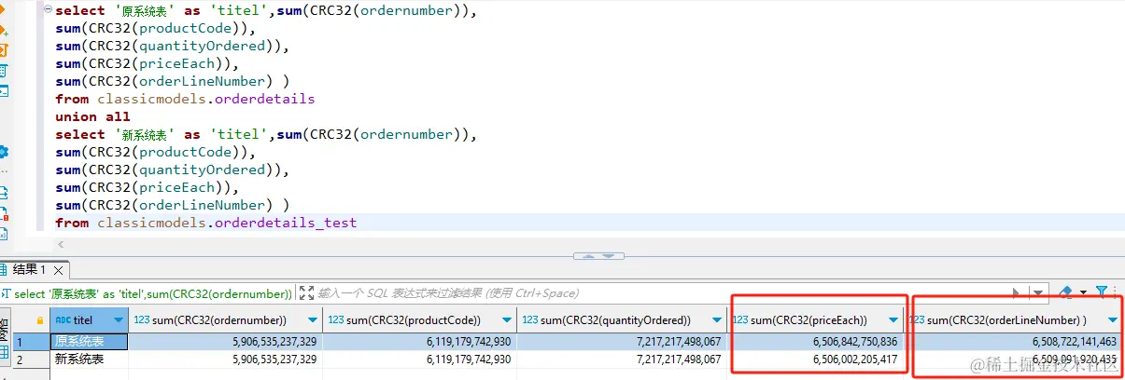Open the titel column filter dropdown
1125x380 pixels.
119,320
